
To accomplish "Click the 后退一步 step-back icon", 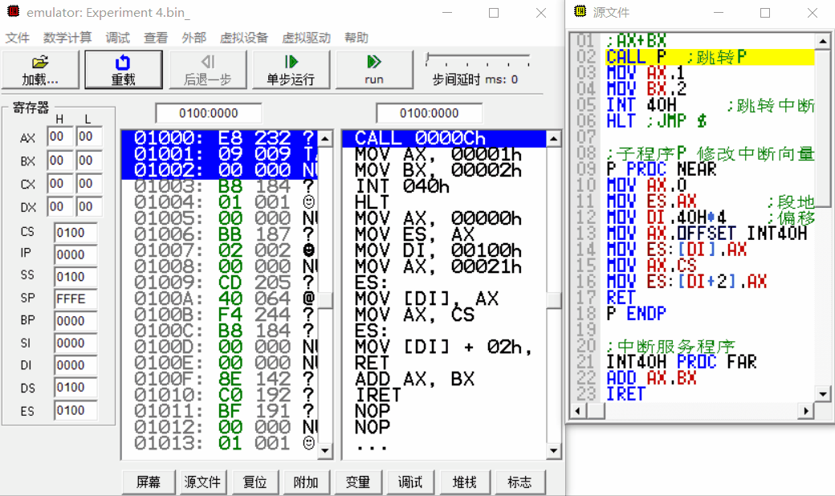I will 207,62.
